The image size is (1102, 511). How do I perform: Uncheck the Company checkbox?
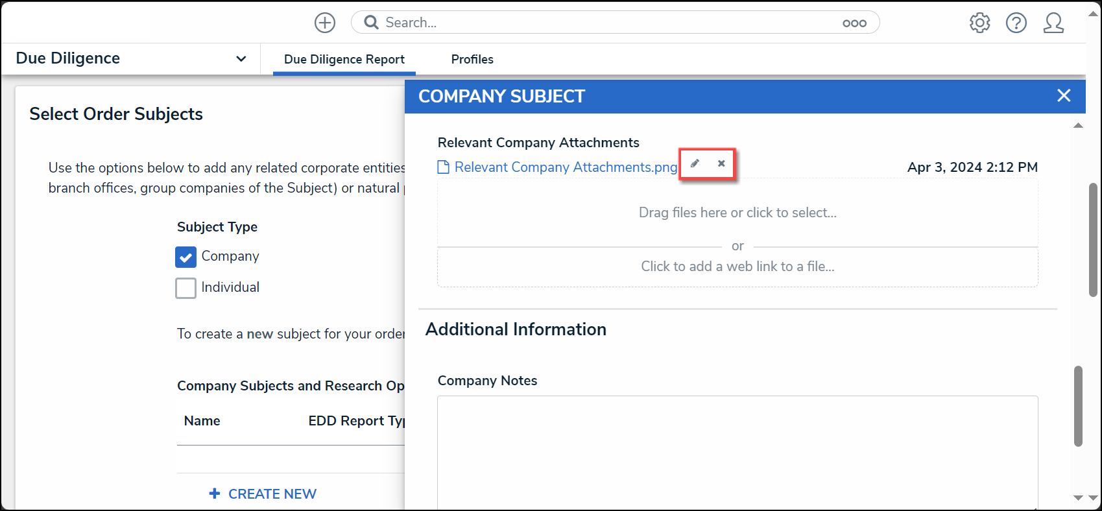[x=186, y=257]
